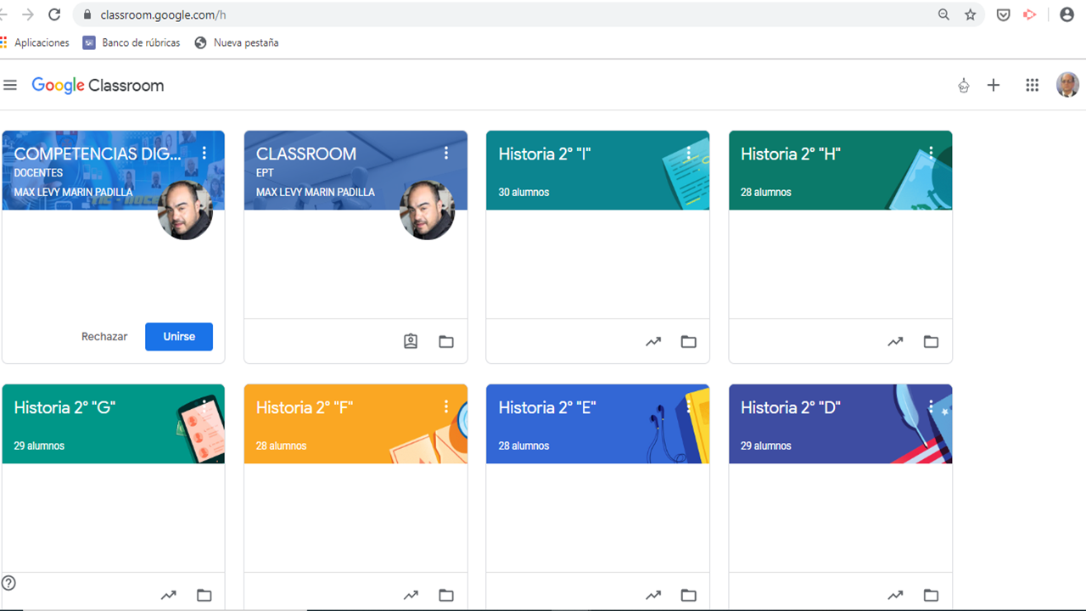This screenshot has width=1086, height=611.
Task: Open the Aplicaciones bookmark
Action: (36, 42)
